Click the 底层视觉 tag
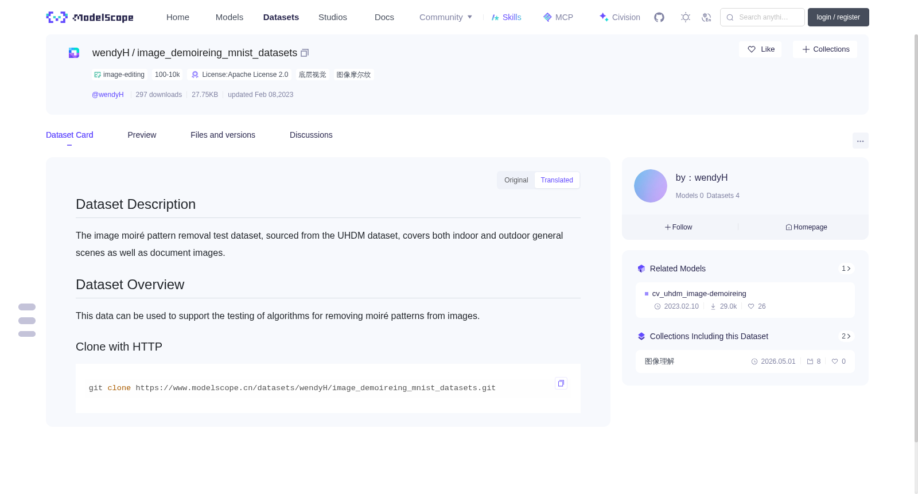The width and height of the screenshot is (918, 494). coord(312,75)
